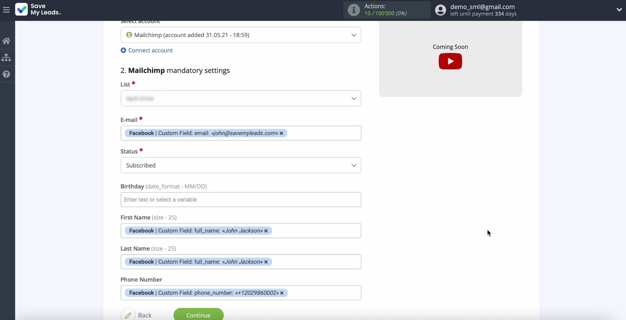Remove the First Name full_name tag
The height and width of the screenshot is (320, 626).
coord(266,231)
